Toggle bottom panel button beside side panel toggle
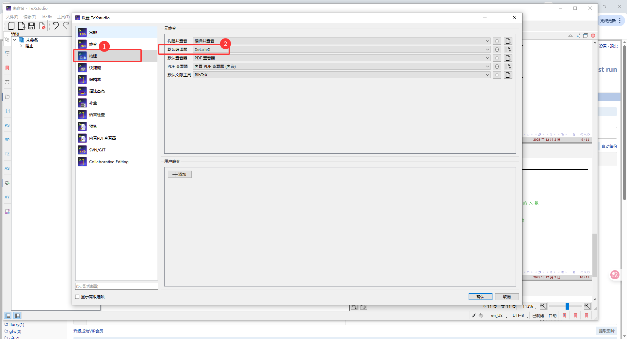Viewport: 627px width, 339px height. pyautogui.click(x=17, y=316)
